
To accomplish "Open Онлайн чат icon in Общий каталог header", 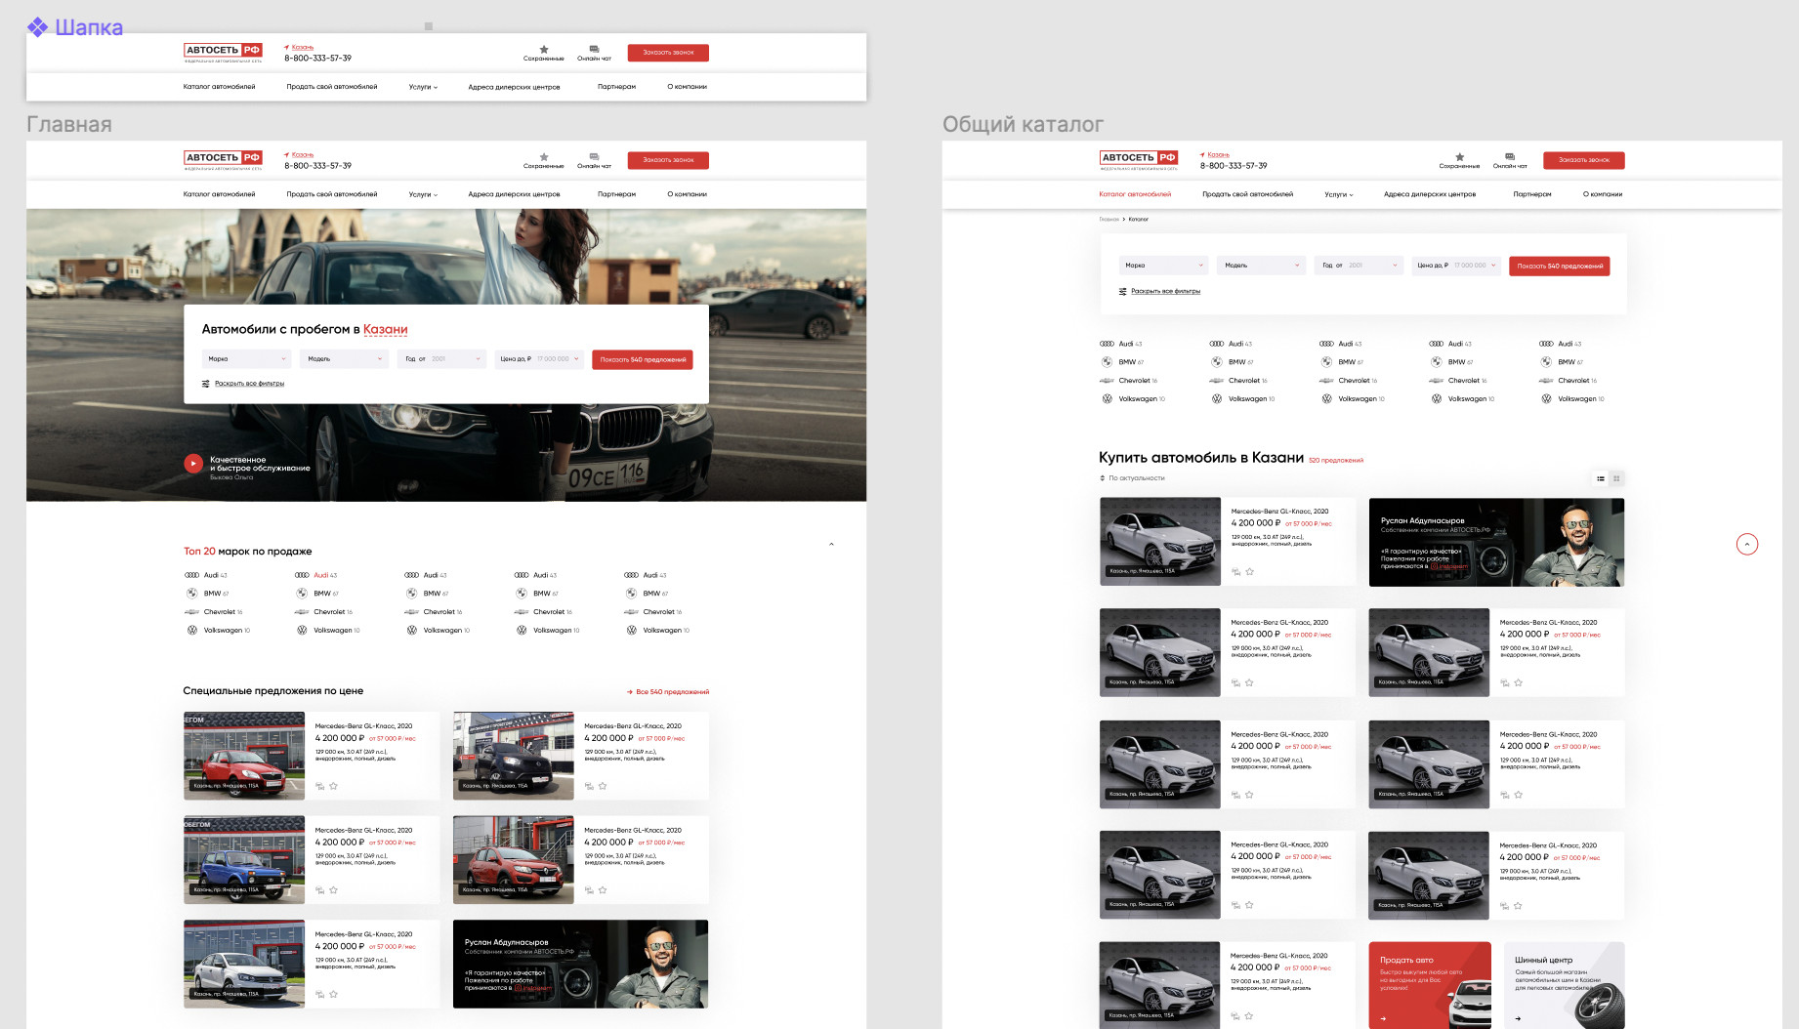I will 1510,157.
